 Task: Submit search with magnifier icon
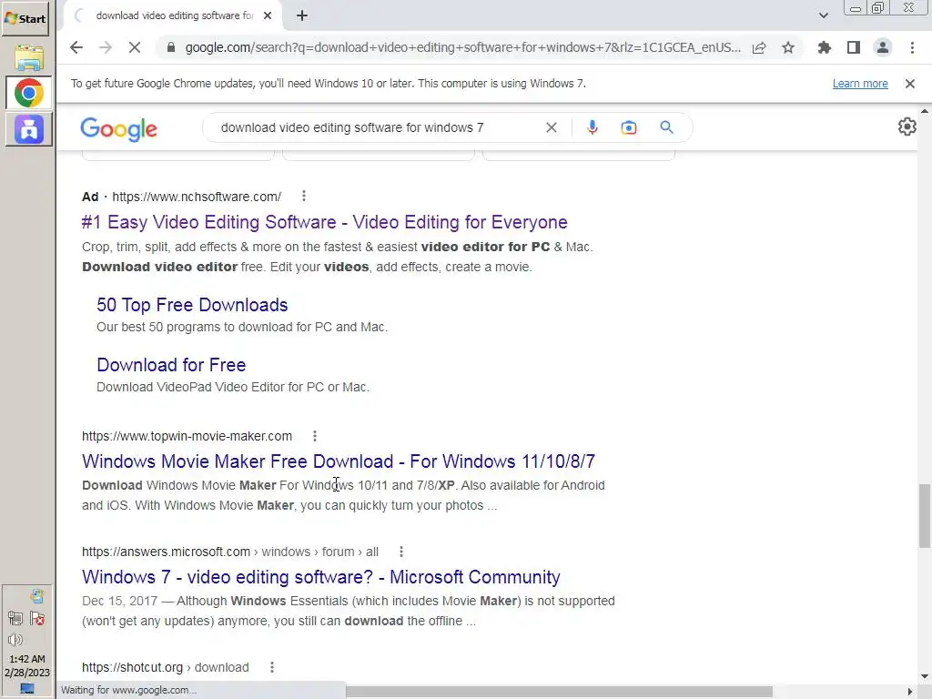pos(667,127)
